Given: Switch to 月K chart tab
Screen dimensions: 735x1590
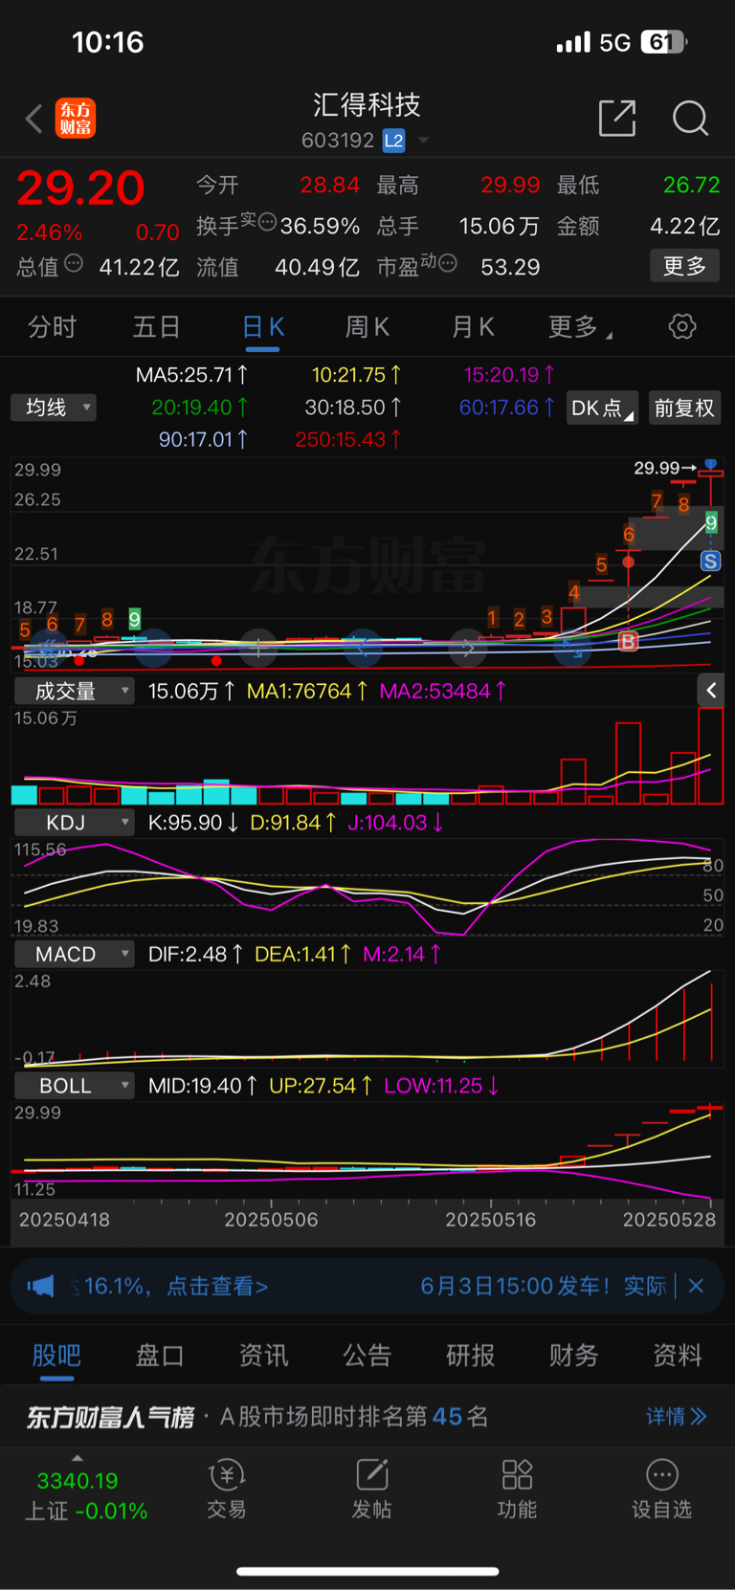Looking at the screenshot, I should pyautogui.click(x=473, y=327).
